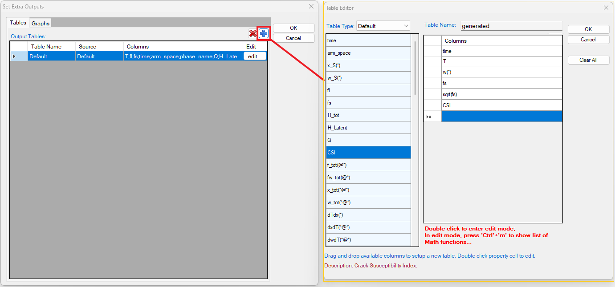Switch to the Graphs tab

[41, 23]
